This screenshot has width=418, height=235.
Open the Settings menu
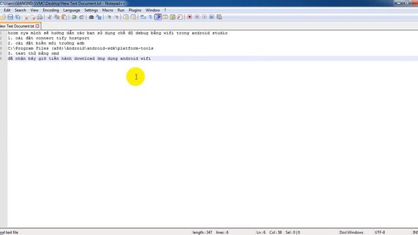coord(91,10)
